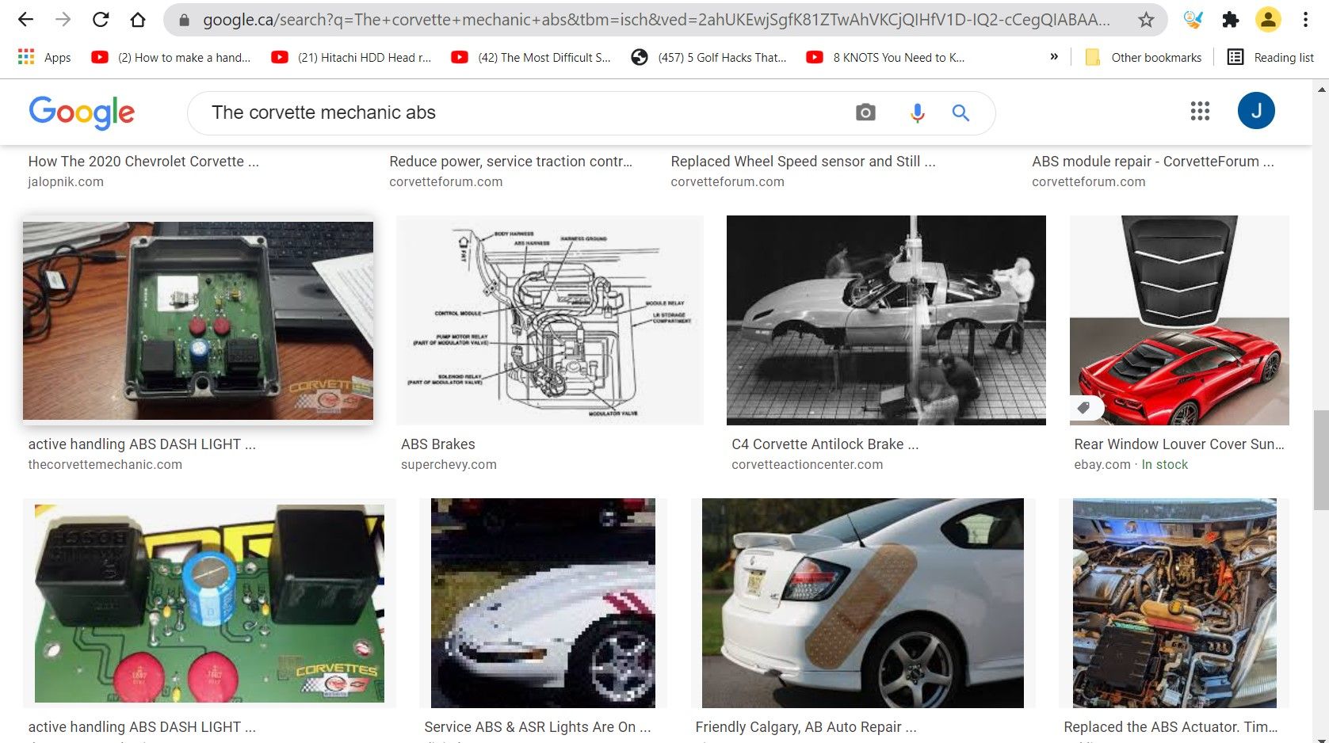
Task: Open the Extensions puzzle icon
Action: (1230, 20)
